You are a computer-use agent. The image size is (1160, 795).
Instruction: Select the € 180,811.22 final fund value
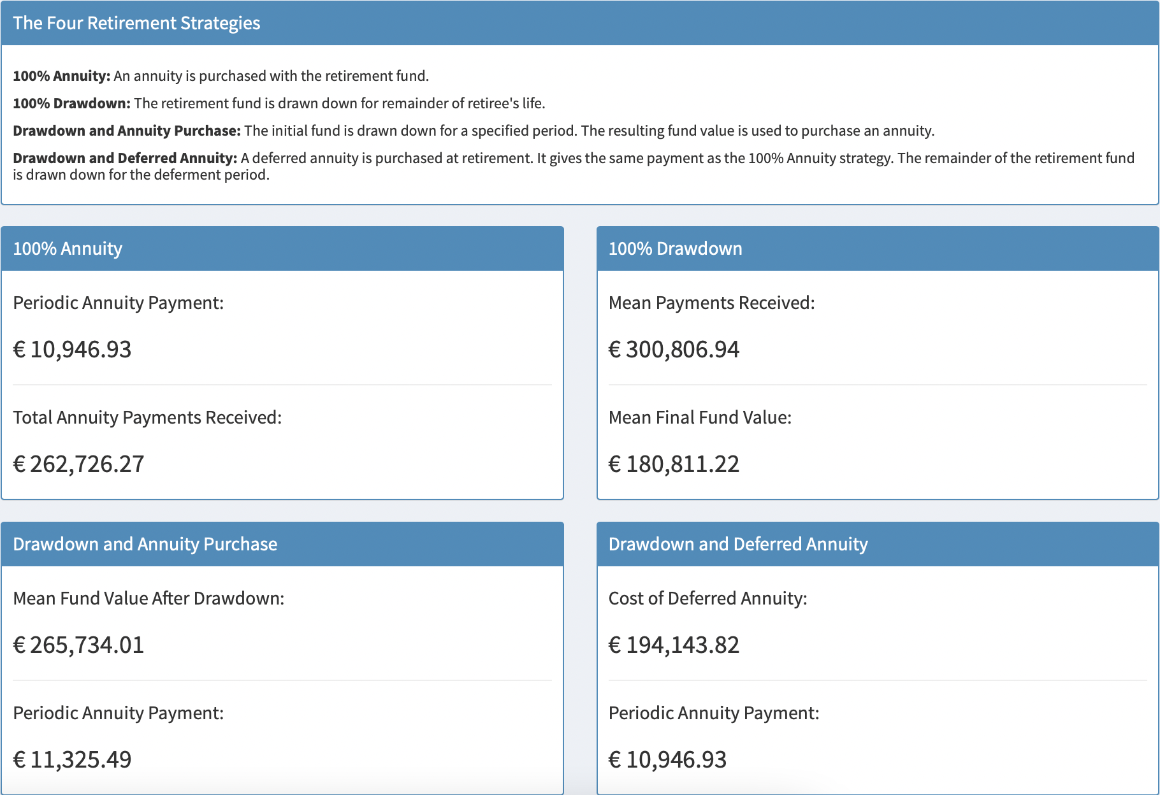coord(674,464)
